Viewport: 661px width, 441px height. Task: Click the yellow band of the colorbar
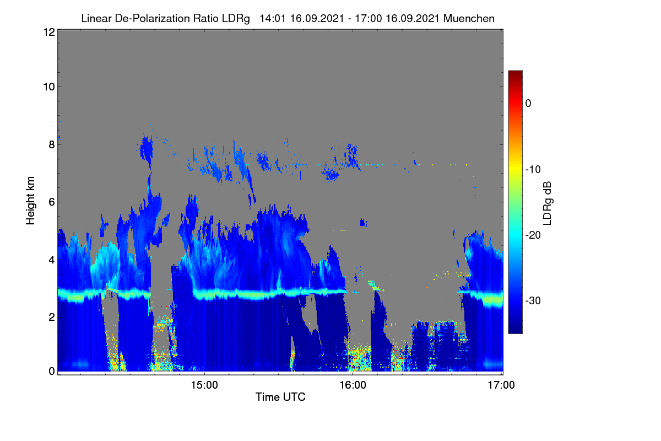pyautogui.click(x=515, y=169)
